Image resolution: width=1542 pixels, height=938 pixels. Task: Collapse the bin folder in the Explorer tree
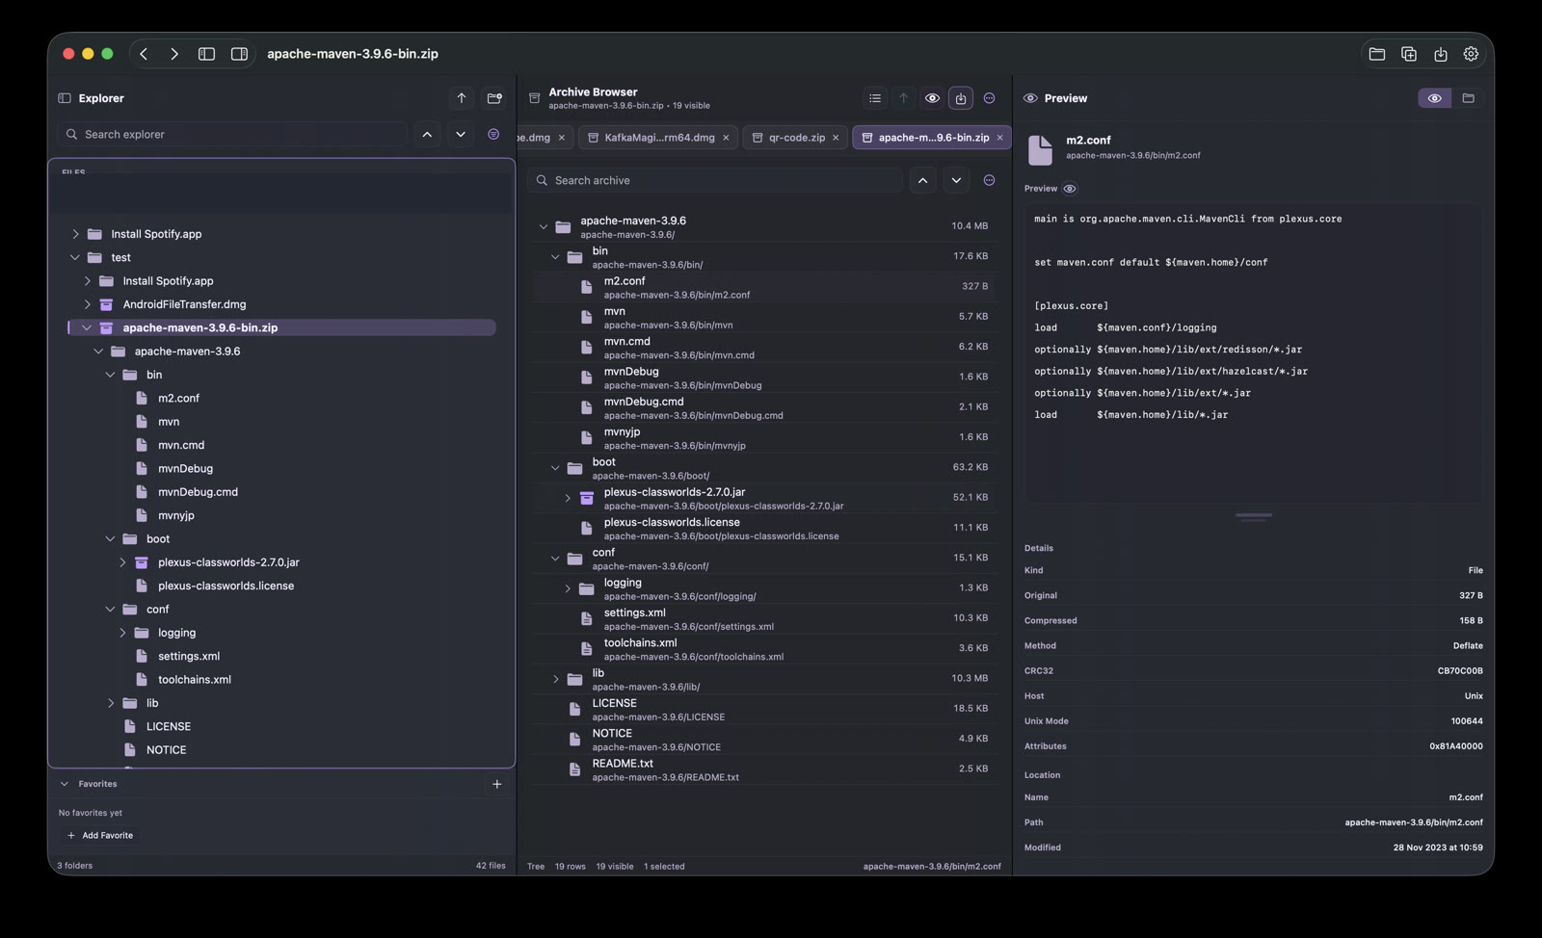point(110,375)
